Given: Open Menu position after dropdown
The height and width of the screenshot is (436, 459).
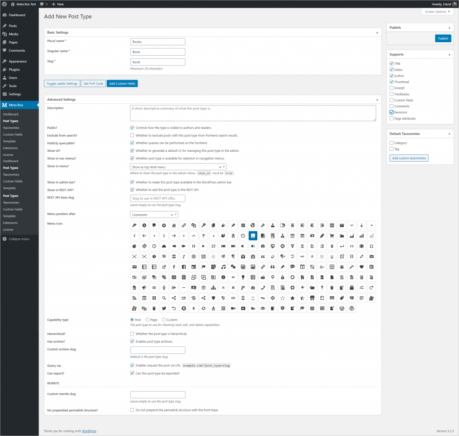Looking at the screenshot, I should click(154, 215).
